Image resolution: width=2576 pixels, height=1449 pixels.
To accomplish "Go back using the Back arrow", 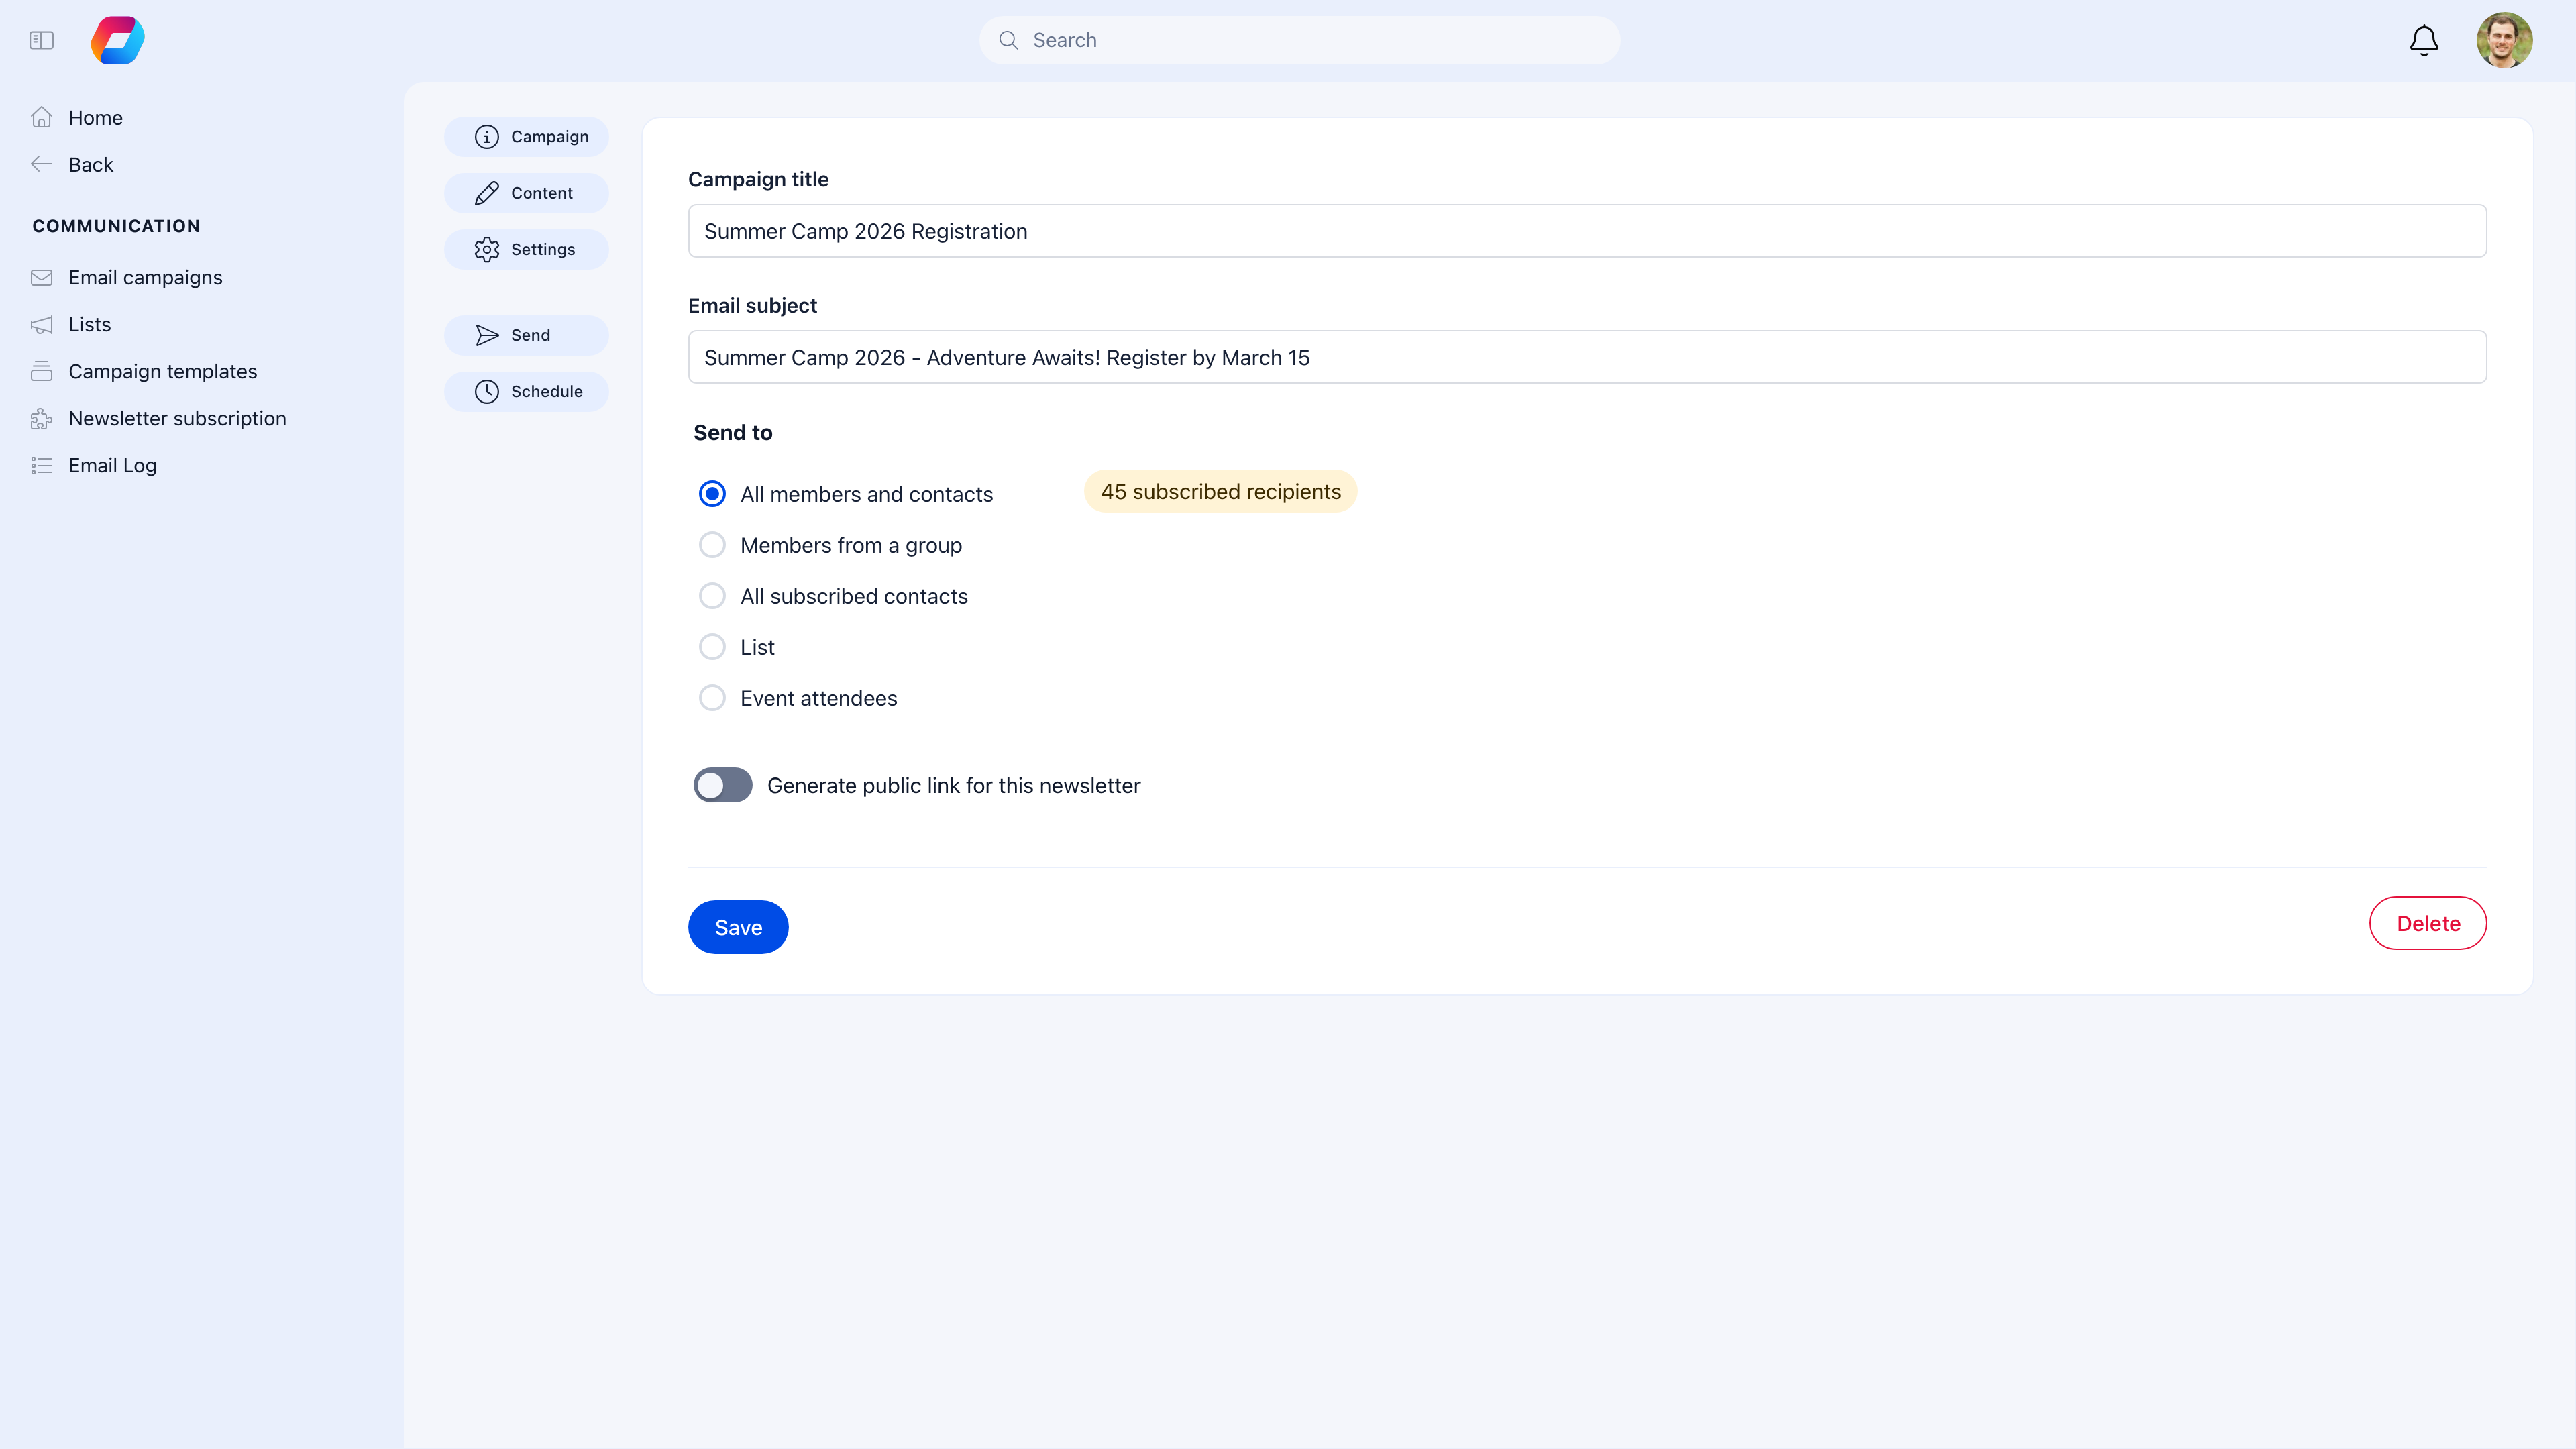I will click(x=41, y=164).
